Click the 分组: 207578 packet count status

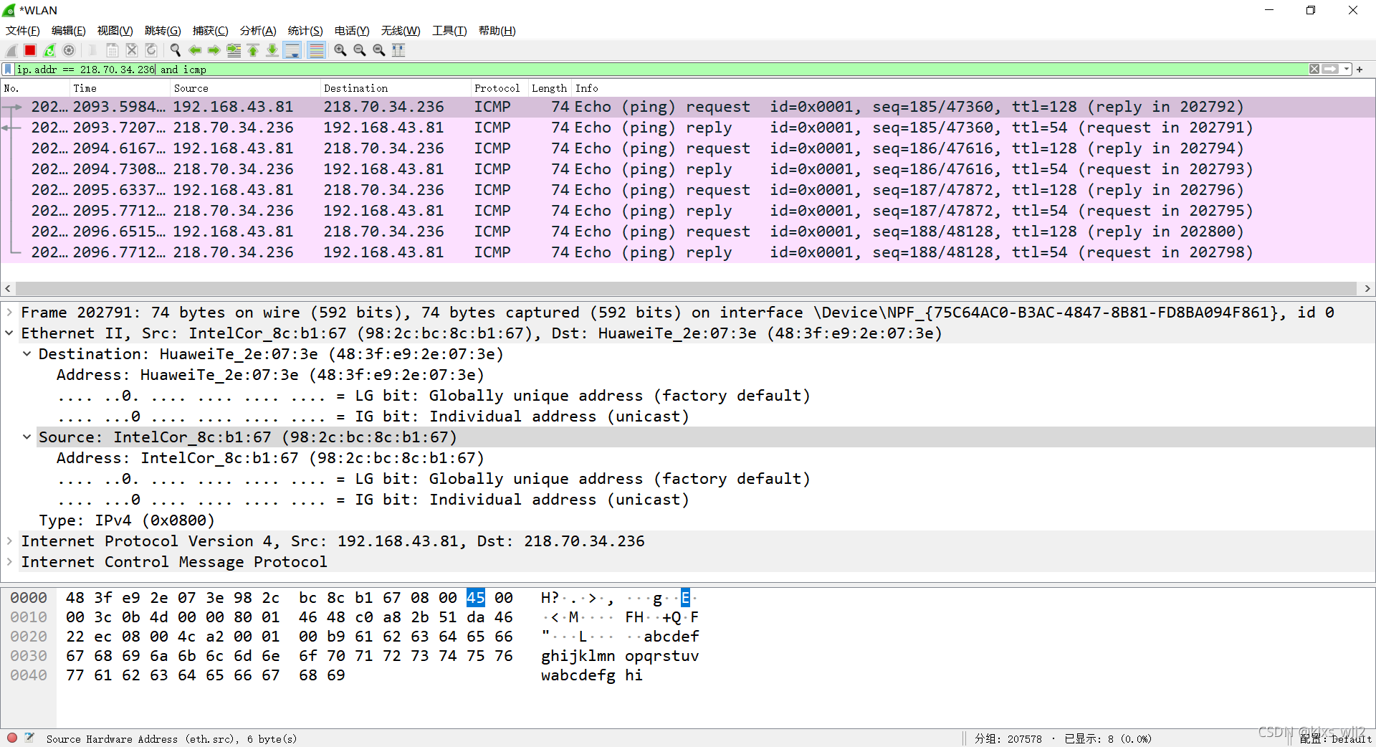(x=1008, y=738)
